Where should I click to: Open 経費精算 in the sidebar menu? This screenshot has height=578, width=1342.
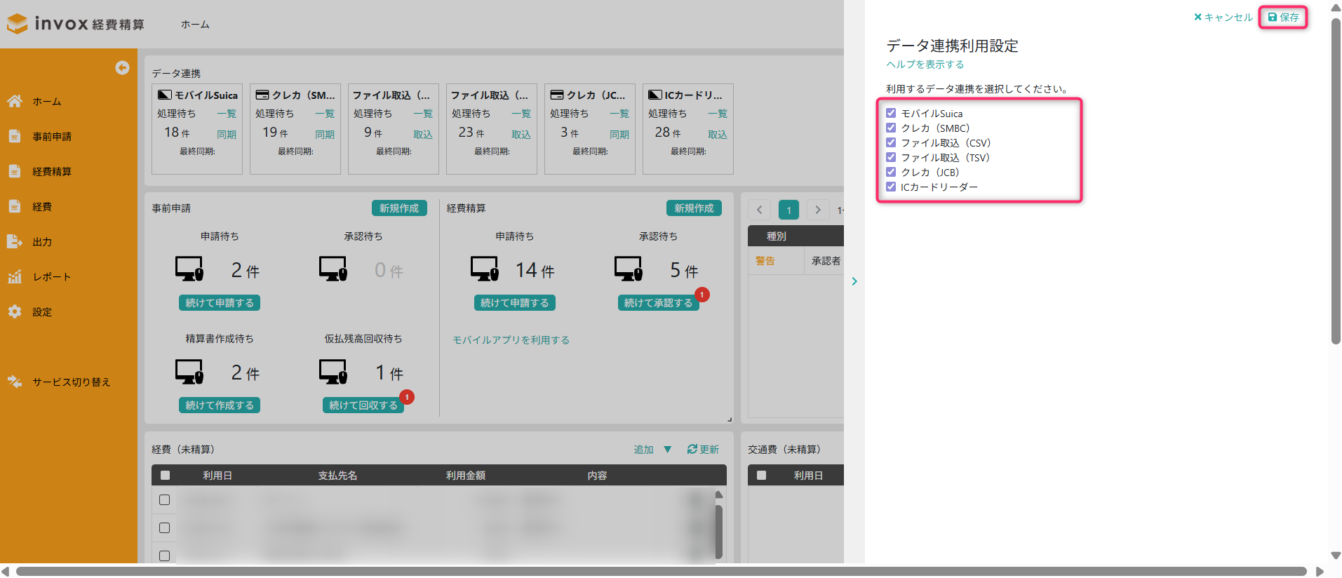click(51, 171)
